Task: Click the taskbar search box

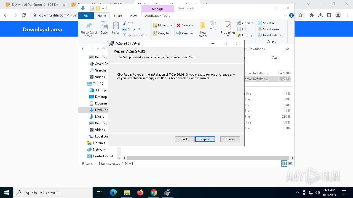Action: coord(53,193)
